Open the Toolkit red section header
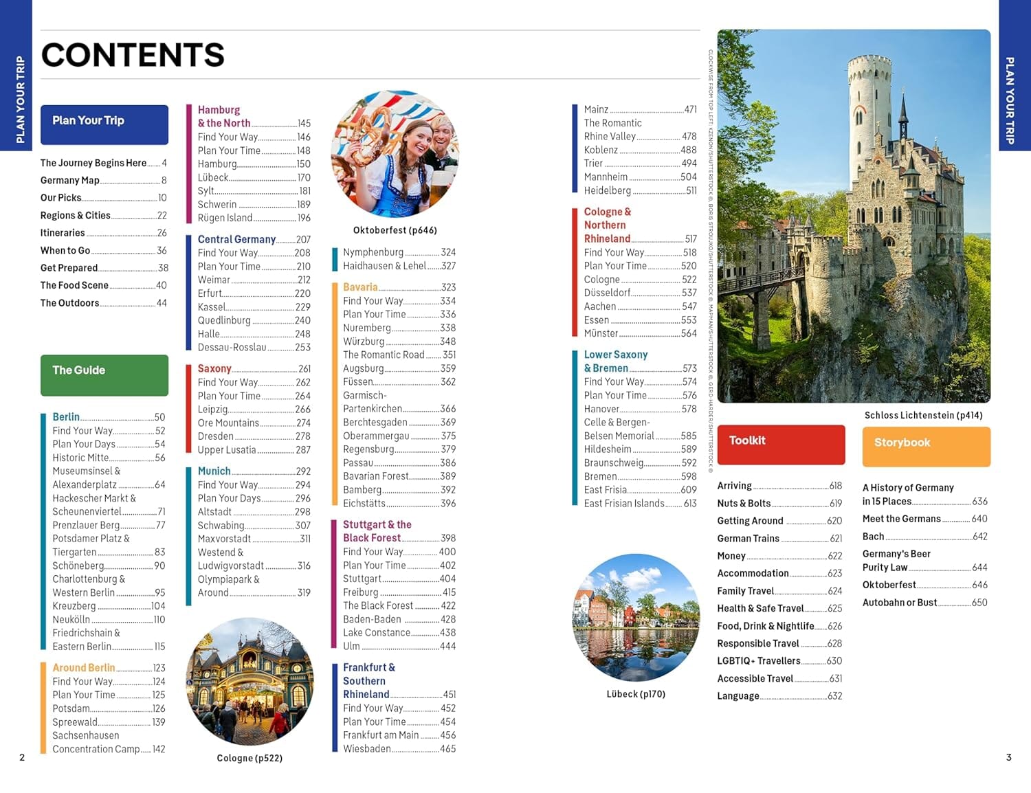Screen dimensions: 1031x793 coord(780,445)
